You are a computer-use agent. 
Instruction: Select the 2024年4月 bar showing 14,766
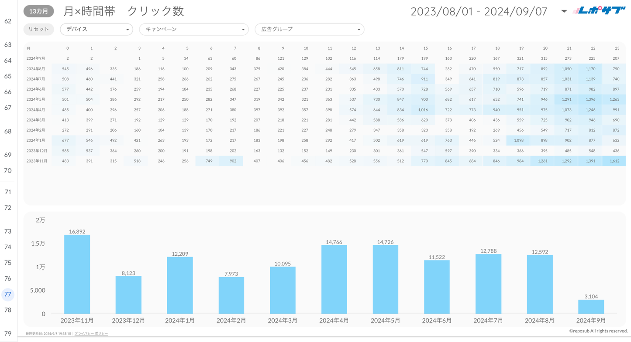[x=334, y=279]
